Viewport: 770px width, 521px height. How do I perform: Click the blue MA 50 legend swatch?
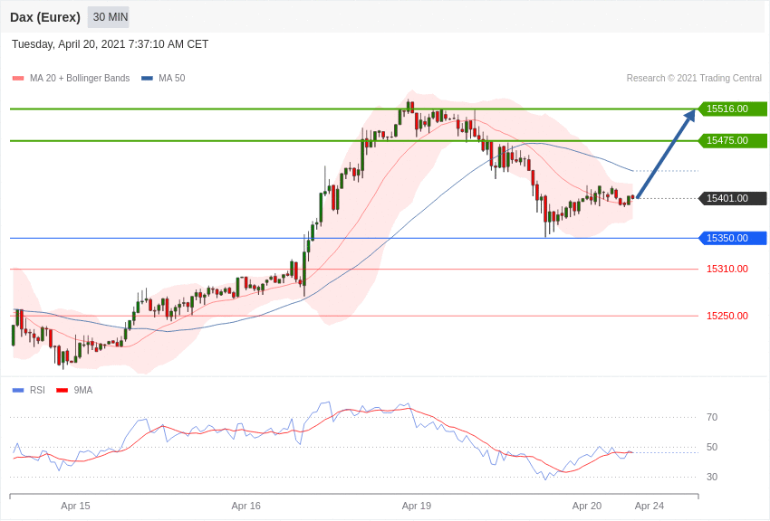pos(147,79)
